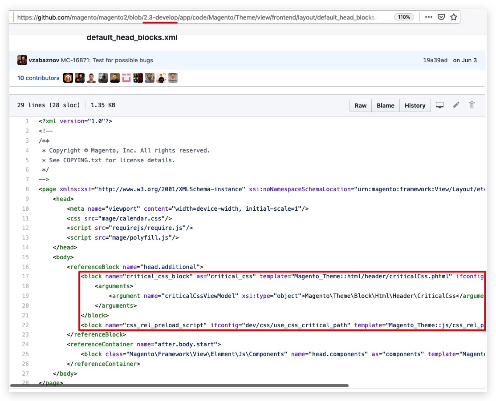The height and width of the screenshot is (401, 496).
Task: View the Raw file contents
Action: tap(361, 105)
